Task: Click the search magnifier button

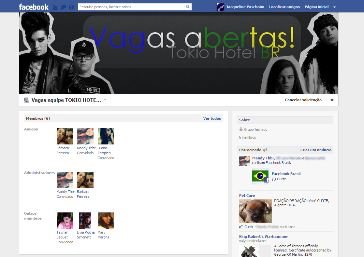Action: tap(188, 7)
